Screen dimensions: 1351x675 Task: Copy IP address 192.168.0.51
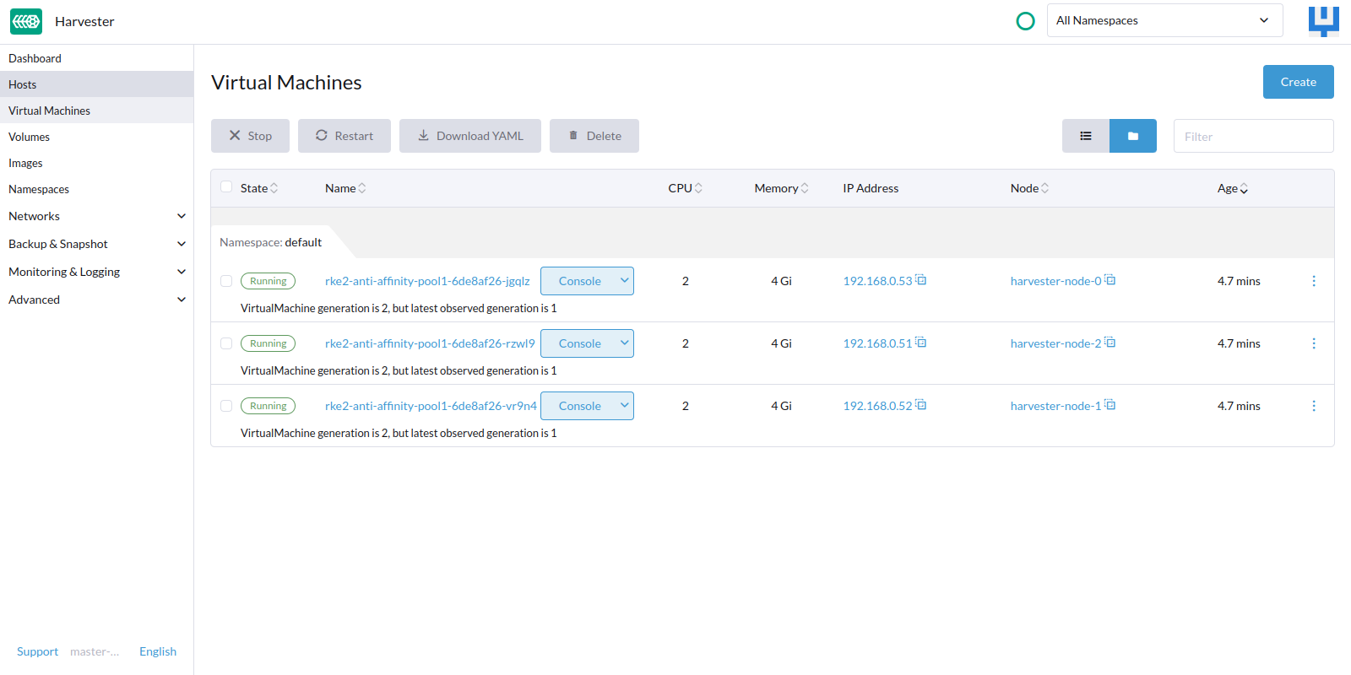pyautogui.click(x=921, y=343)
